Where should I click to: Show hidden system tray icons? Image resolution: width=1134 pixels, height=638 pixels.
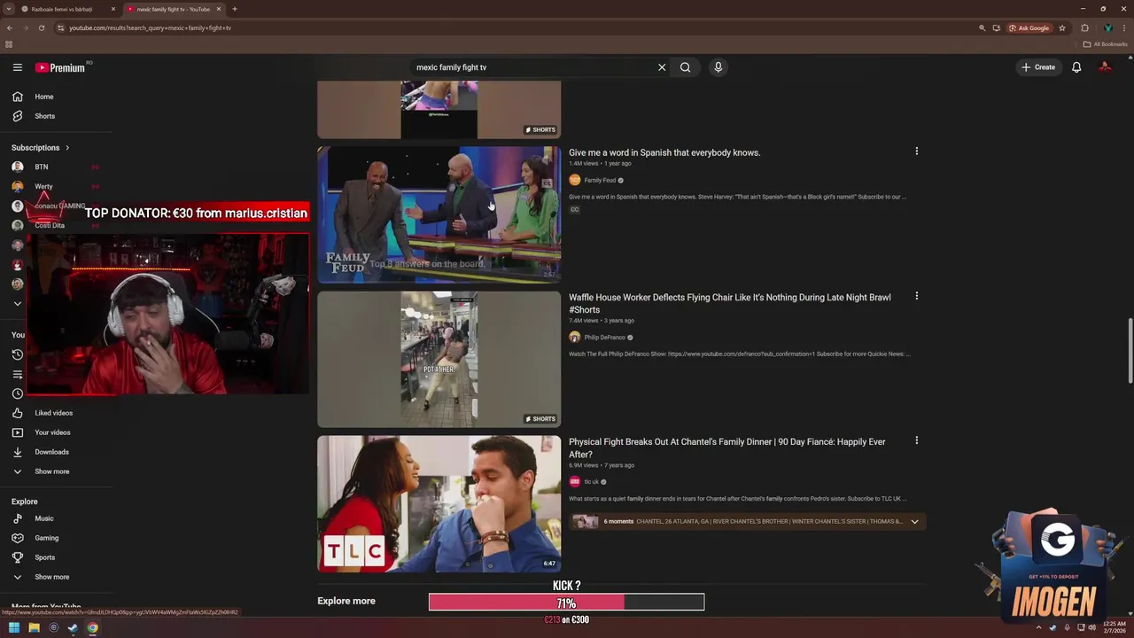point(1038,628)
